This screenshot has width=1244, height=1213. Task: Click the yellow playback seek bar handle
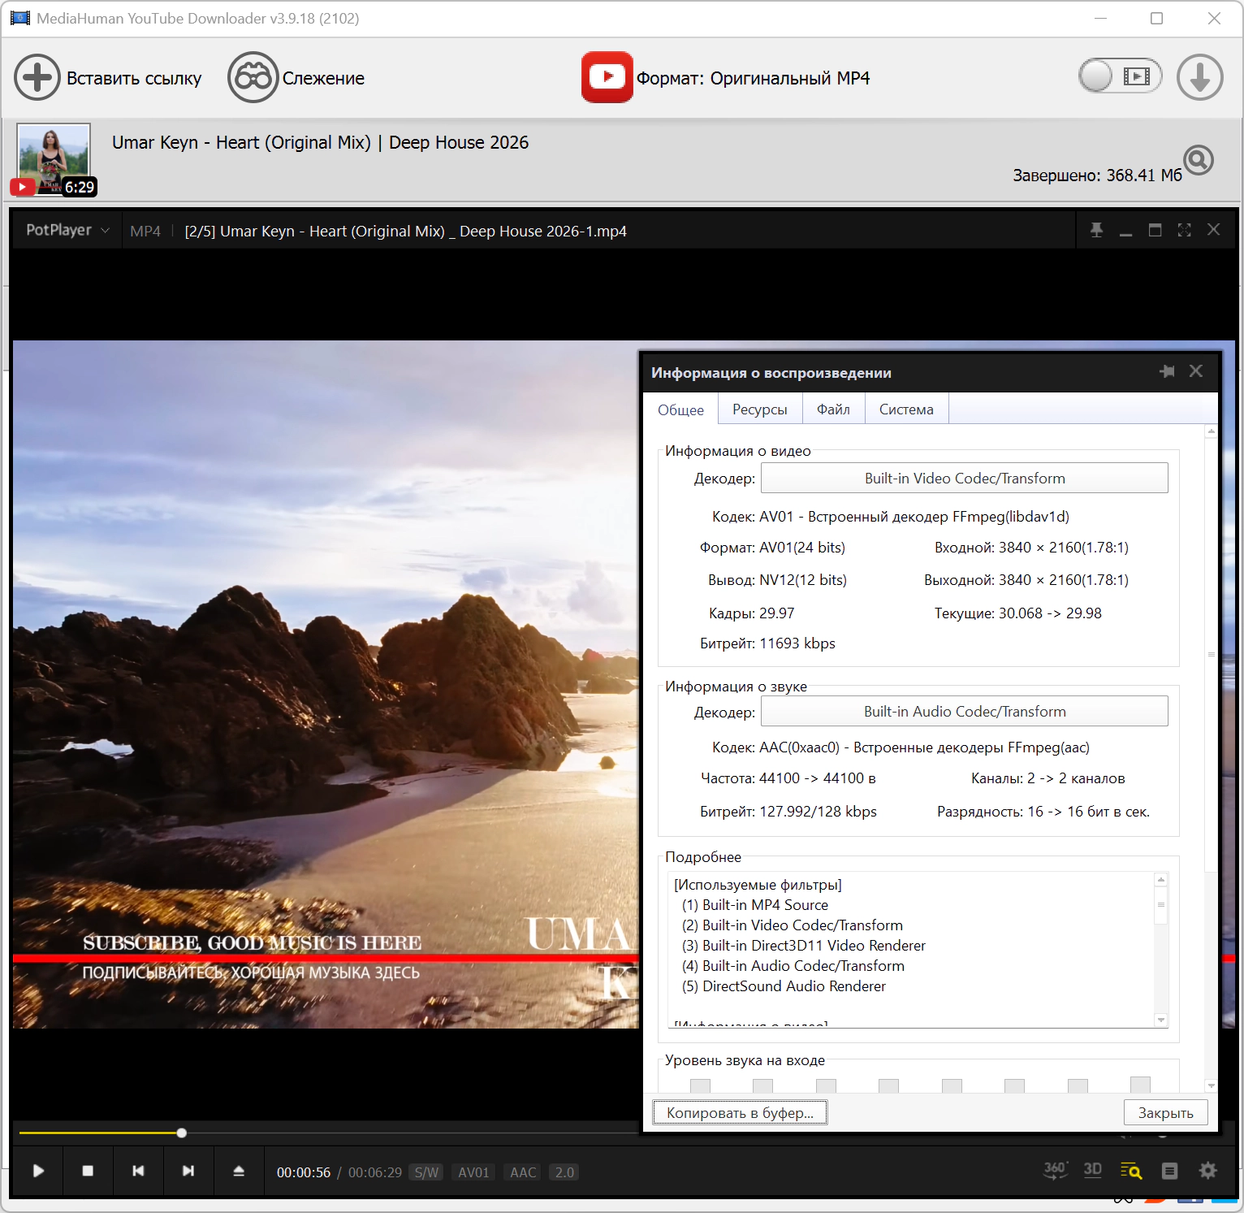coord(182,1133)
